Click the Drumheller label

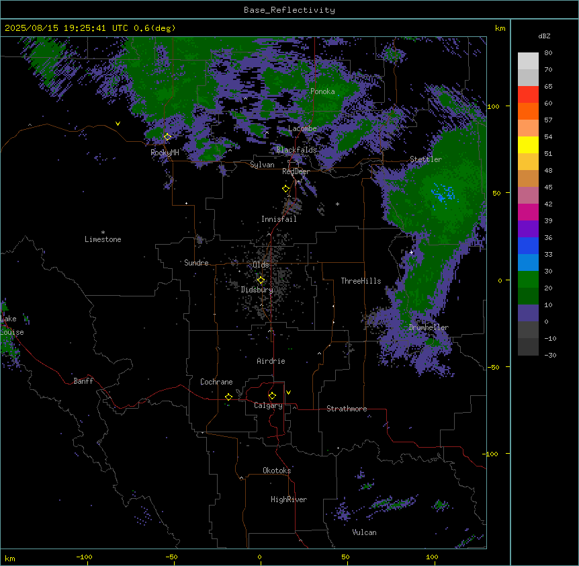[x=429, y=327]
